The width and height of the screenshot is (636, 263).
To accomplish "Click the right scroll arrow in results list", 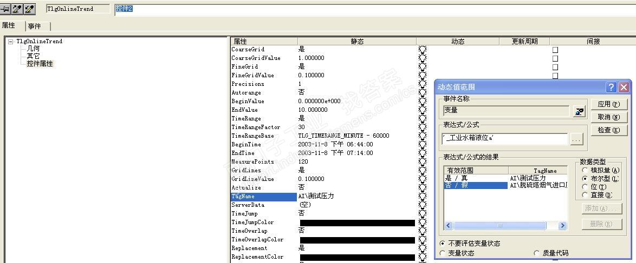I will [x=562, y=225].
